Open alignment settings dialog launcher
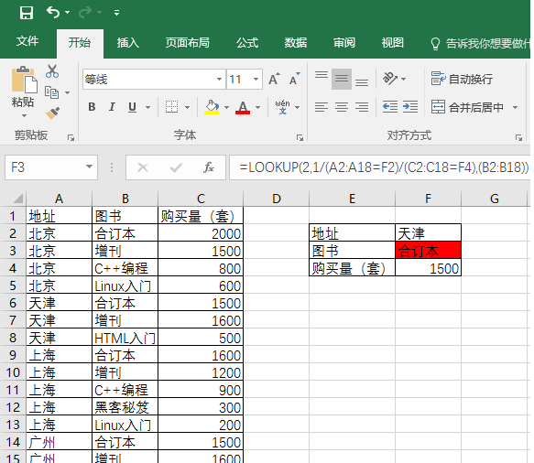534x463 pixels. [518, 137]
